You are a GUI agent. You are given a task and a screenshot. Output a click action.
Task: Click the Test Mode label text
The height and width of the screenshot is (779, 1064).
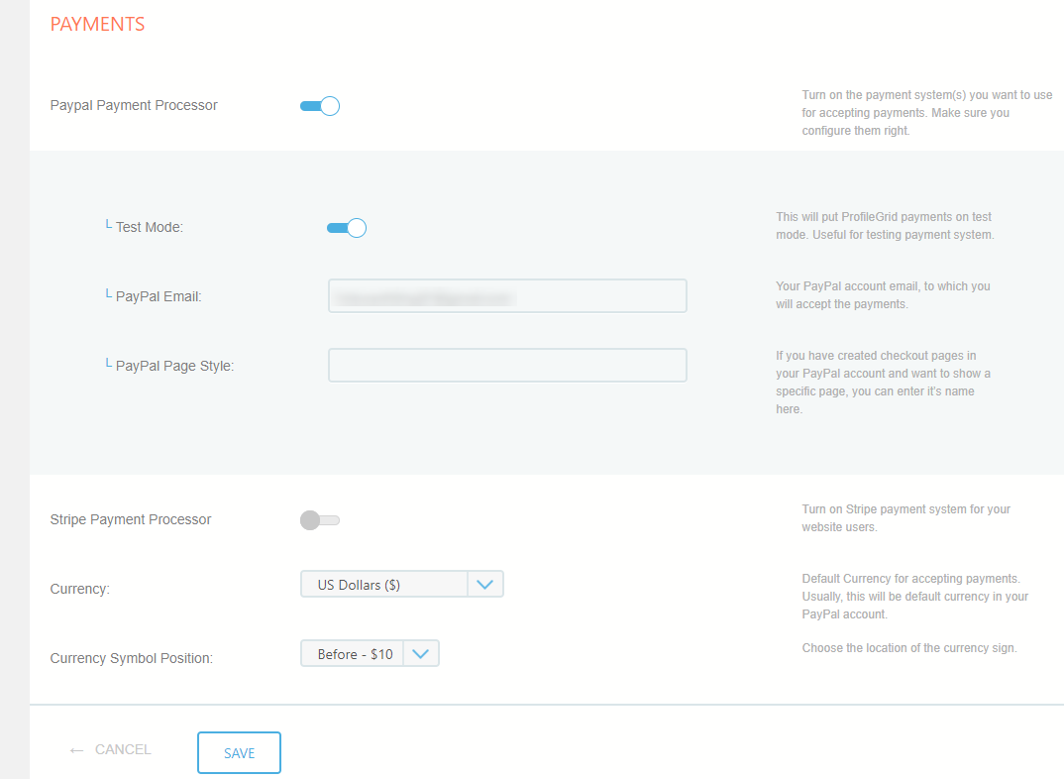(150, 227)
